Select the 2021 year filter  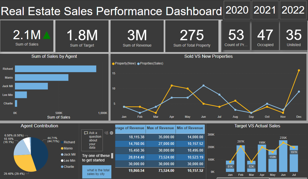pyautogui.click(x=265, y=10)
